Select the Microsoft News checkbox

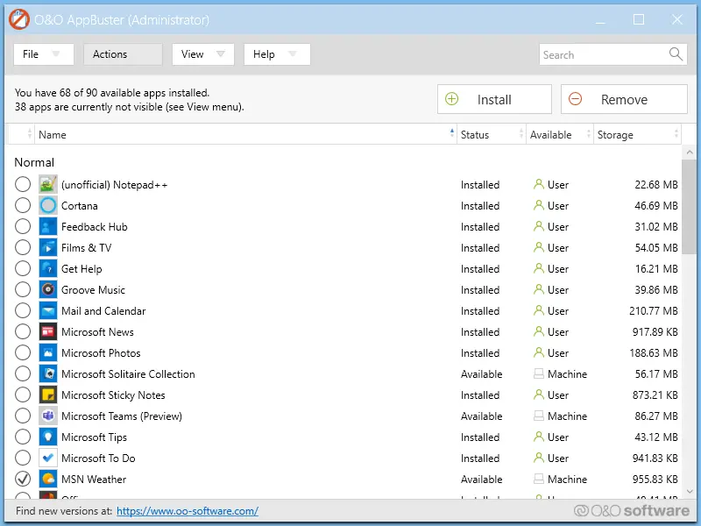tap(23, 331)
